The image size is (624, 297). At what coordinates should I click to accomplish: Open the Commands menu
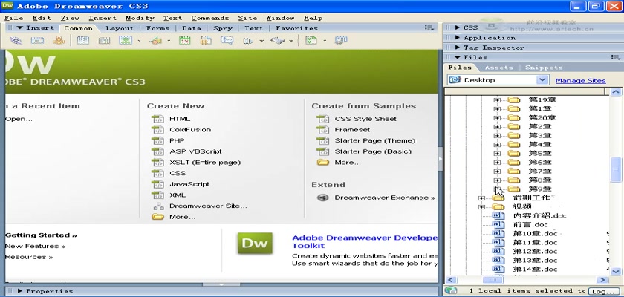(x=210, y=18)
